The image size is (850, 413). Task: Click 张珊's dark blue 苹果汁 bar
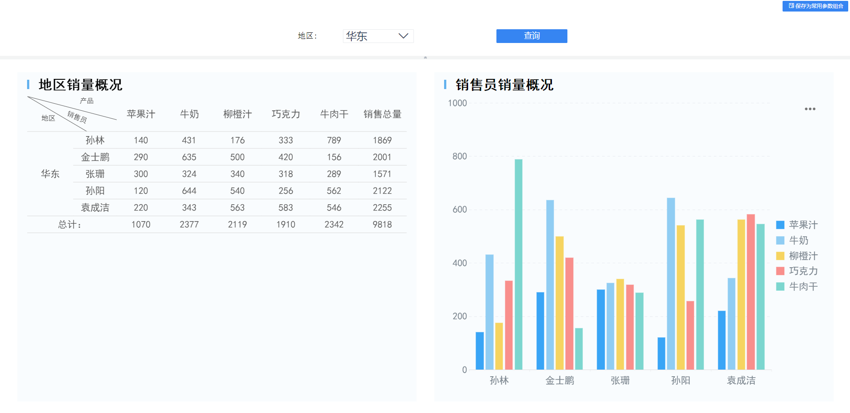click(601, 329)
